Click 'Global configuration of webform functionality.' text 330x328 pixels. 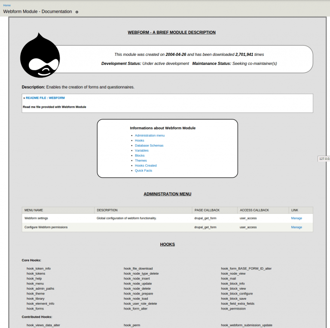click(x=126, y=218)
